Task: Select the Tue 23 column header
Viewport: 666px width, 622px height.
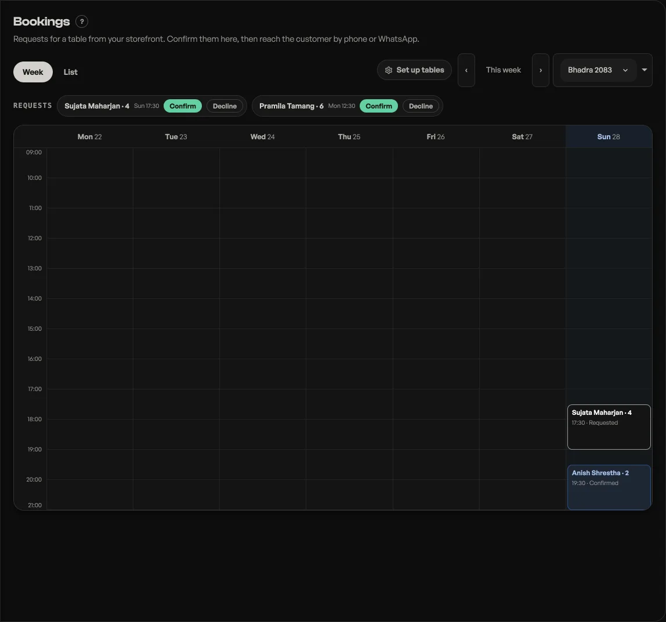Action: 176,137
